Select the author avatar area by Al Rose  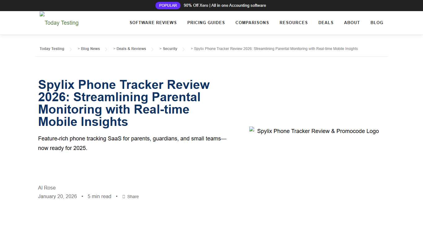pyautogui.click(x=47, y=188)
